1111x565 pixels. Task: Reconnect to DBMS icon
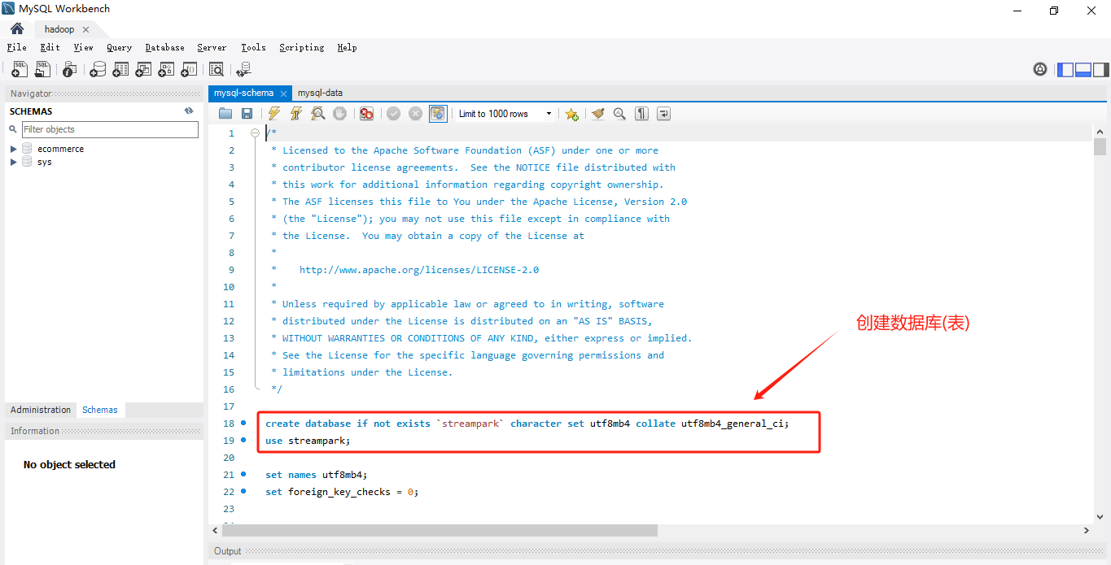[243, 70]
